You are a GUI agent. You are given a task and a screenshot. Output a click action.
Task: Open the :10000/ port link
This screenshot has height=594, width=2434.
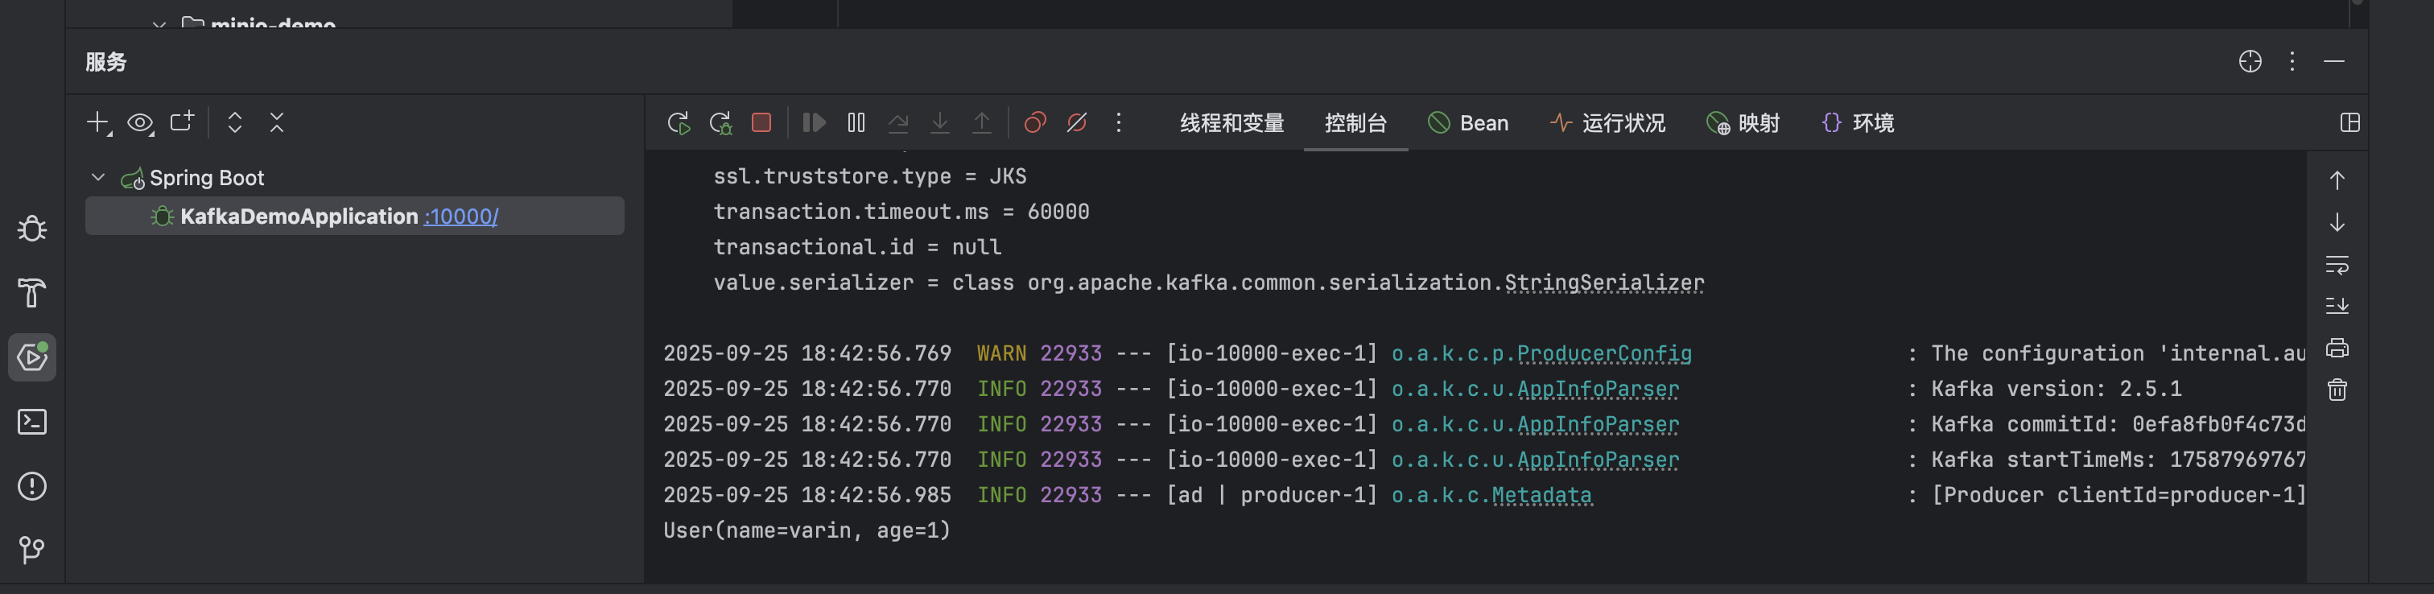click(x=461, y=217)
